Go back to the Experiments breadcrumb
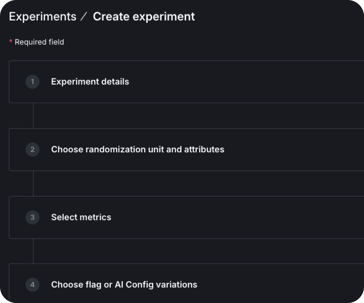The height and width of the screenshot is (303, 364). [43, 16]
